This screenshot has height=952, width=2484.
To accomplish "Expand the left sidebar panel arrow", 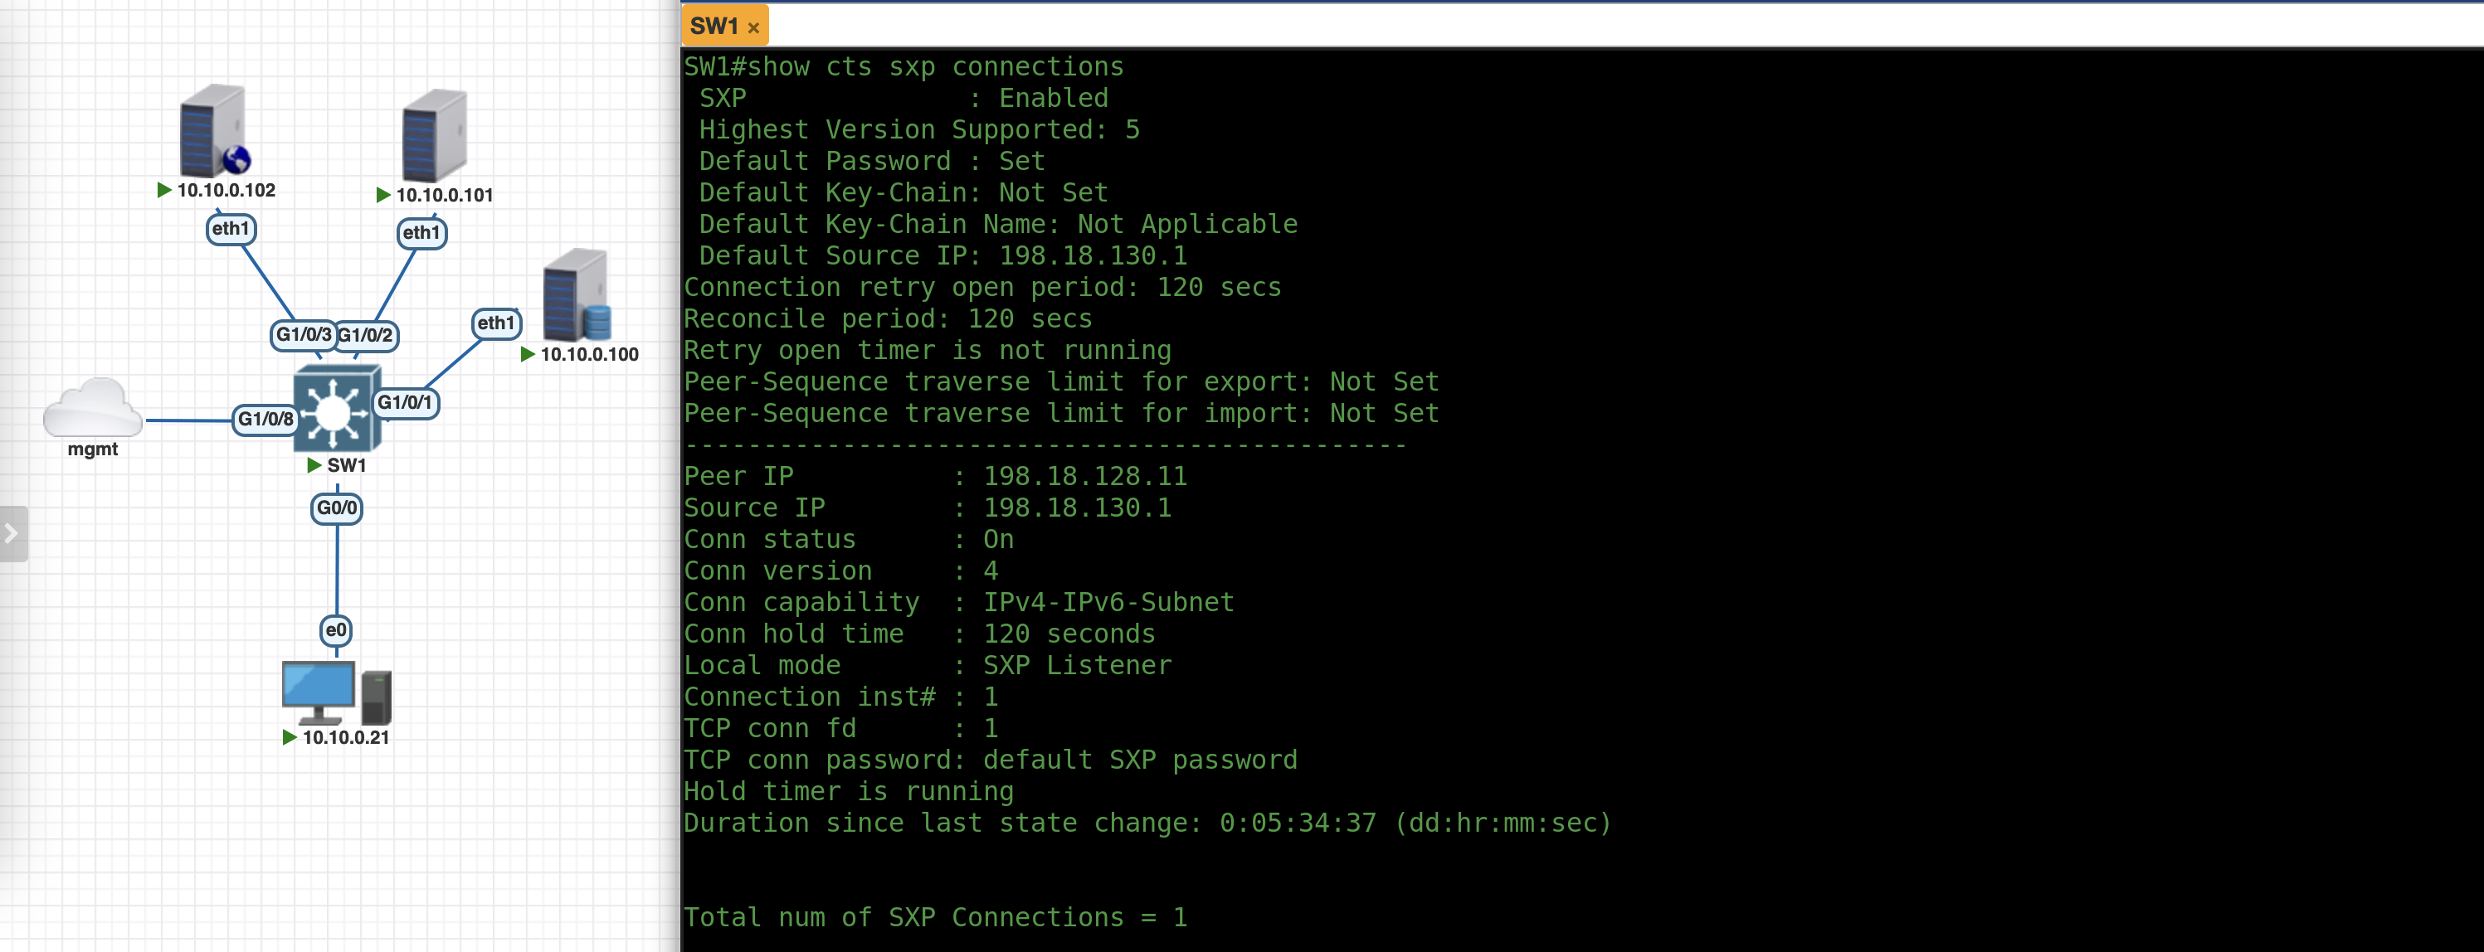I will tap(12, 533).
